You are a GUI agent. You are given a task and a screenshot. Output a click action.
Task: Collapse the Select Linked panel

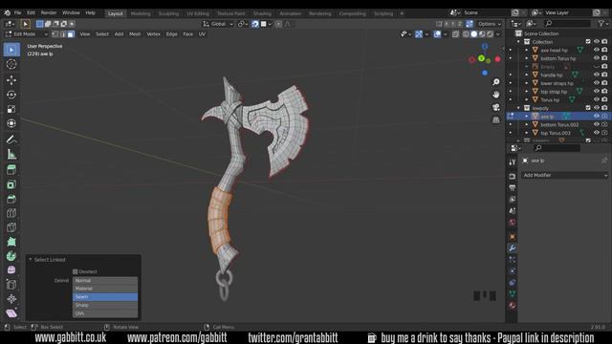tap(31, 259)
